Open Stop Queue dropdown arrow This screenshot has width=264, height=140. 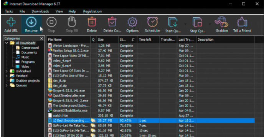(210, 24)
